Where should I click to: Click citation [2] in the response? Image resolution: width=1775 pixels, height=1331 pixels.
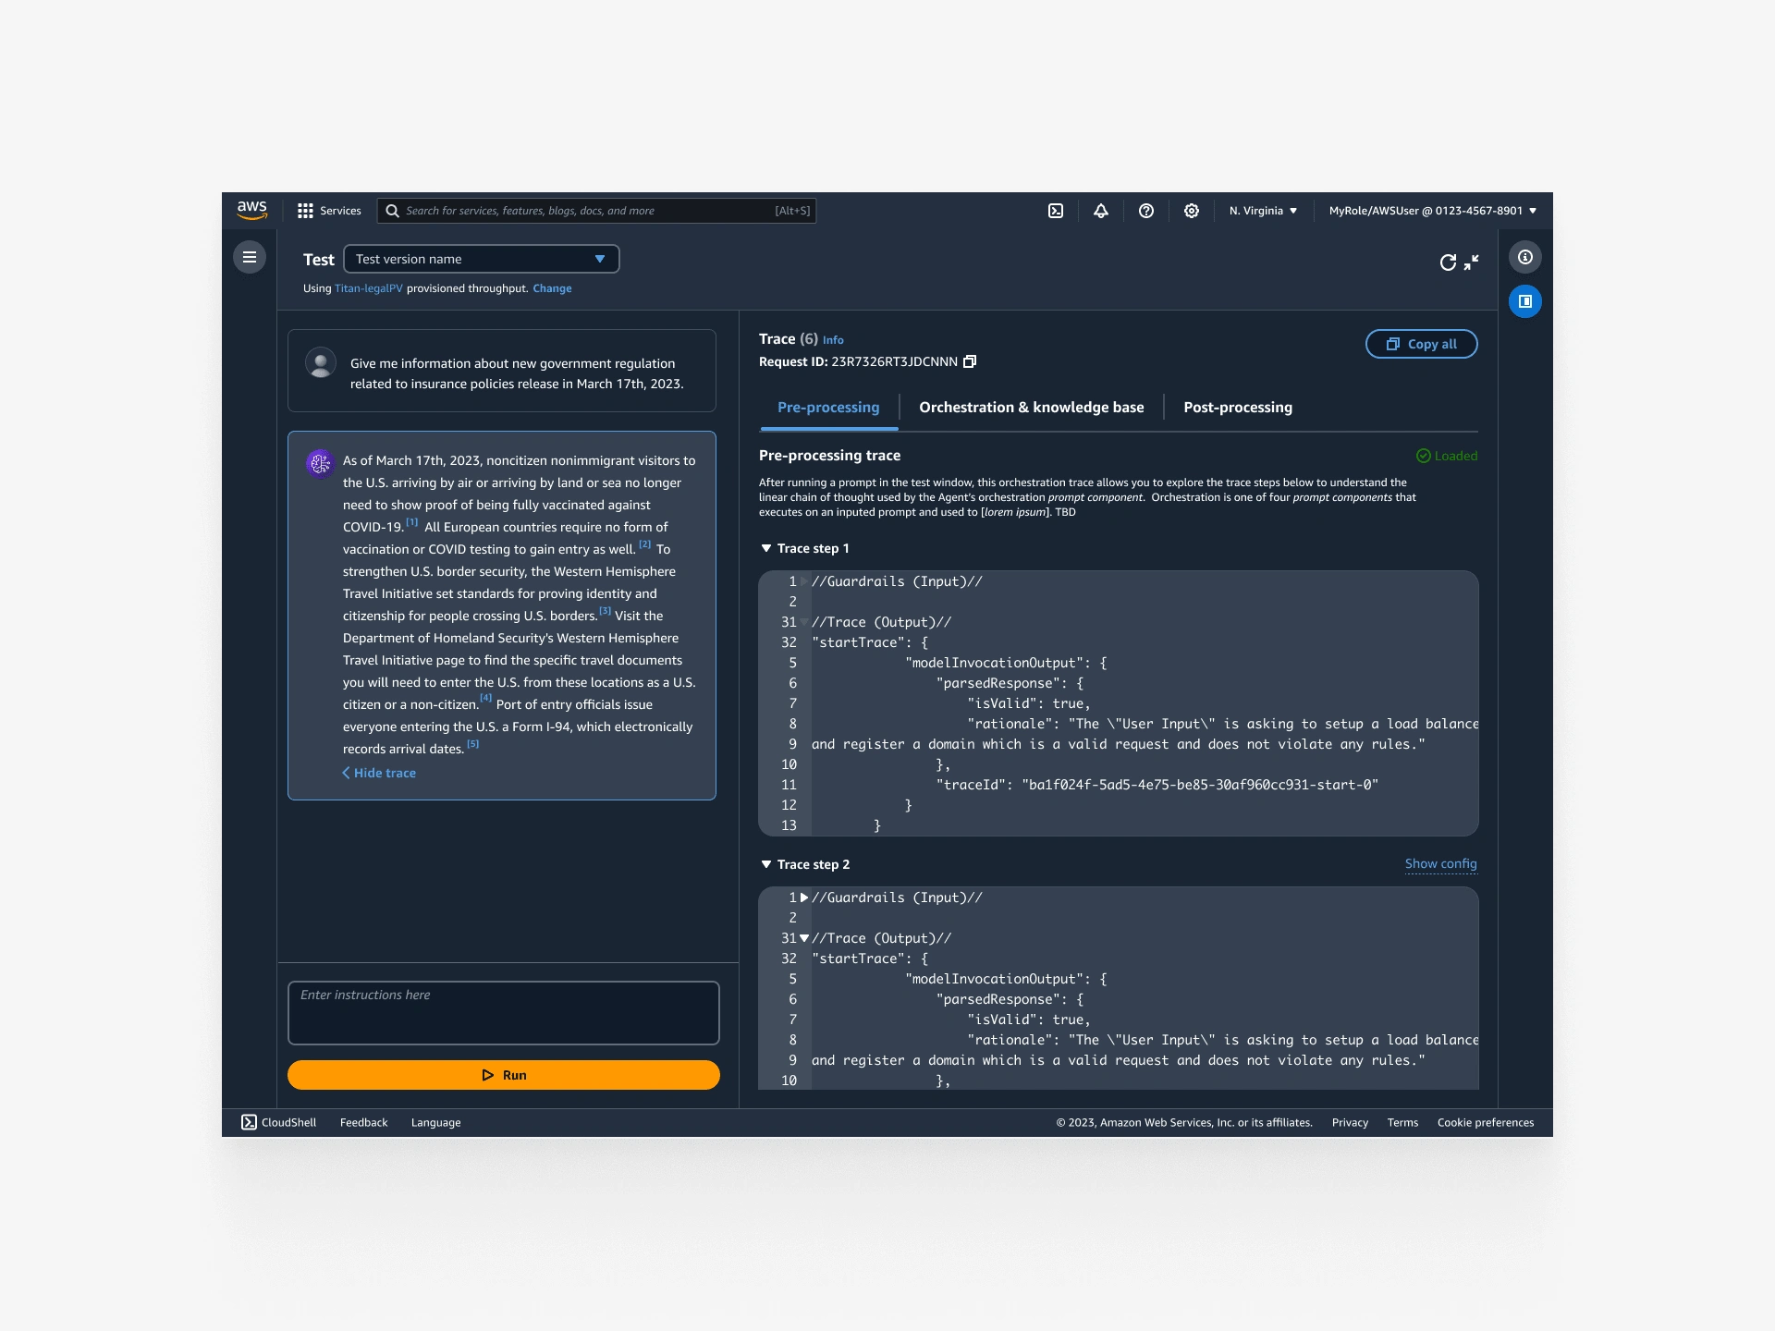pyautogui.click(x=645, y=544)
